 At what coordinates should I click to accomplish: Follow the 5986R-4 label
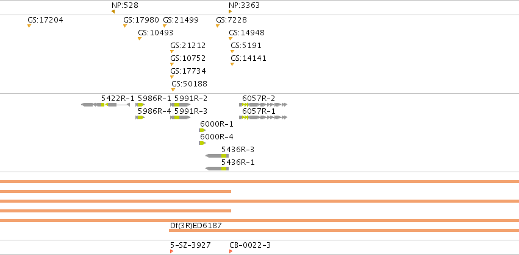pos(154,111)
